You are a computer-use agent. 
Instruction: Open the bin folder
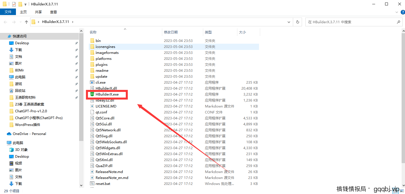click(x=99, y=41)
